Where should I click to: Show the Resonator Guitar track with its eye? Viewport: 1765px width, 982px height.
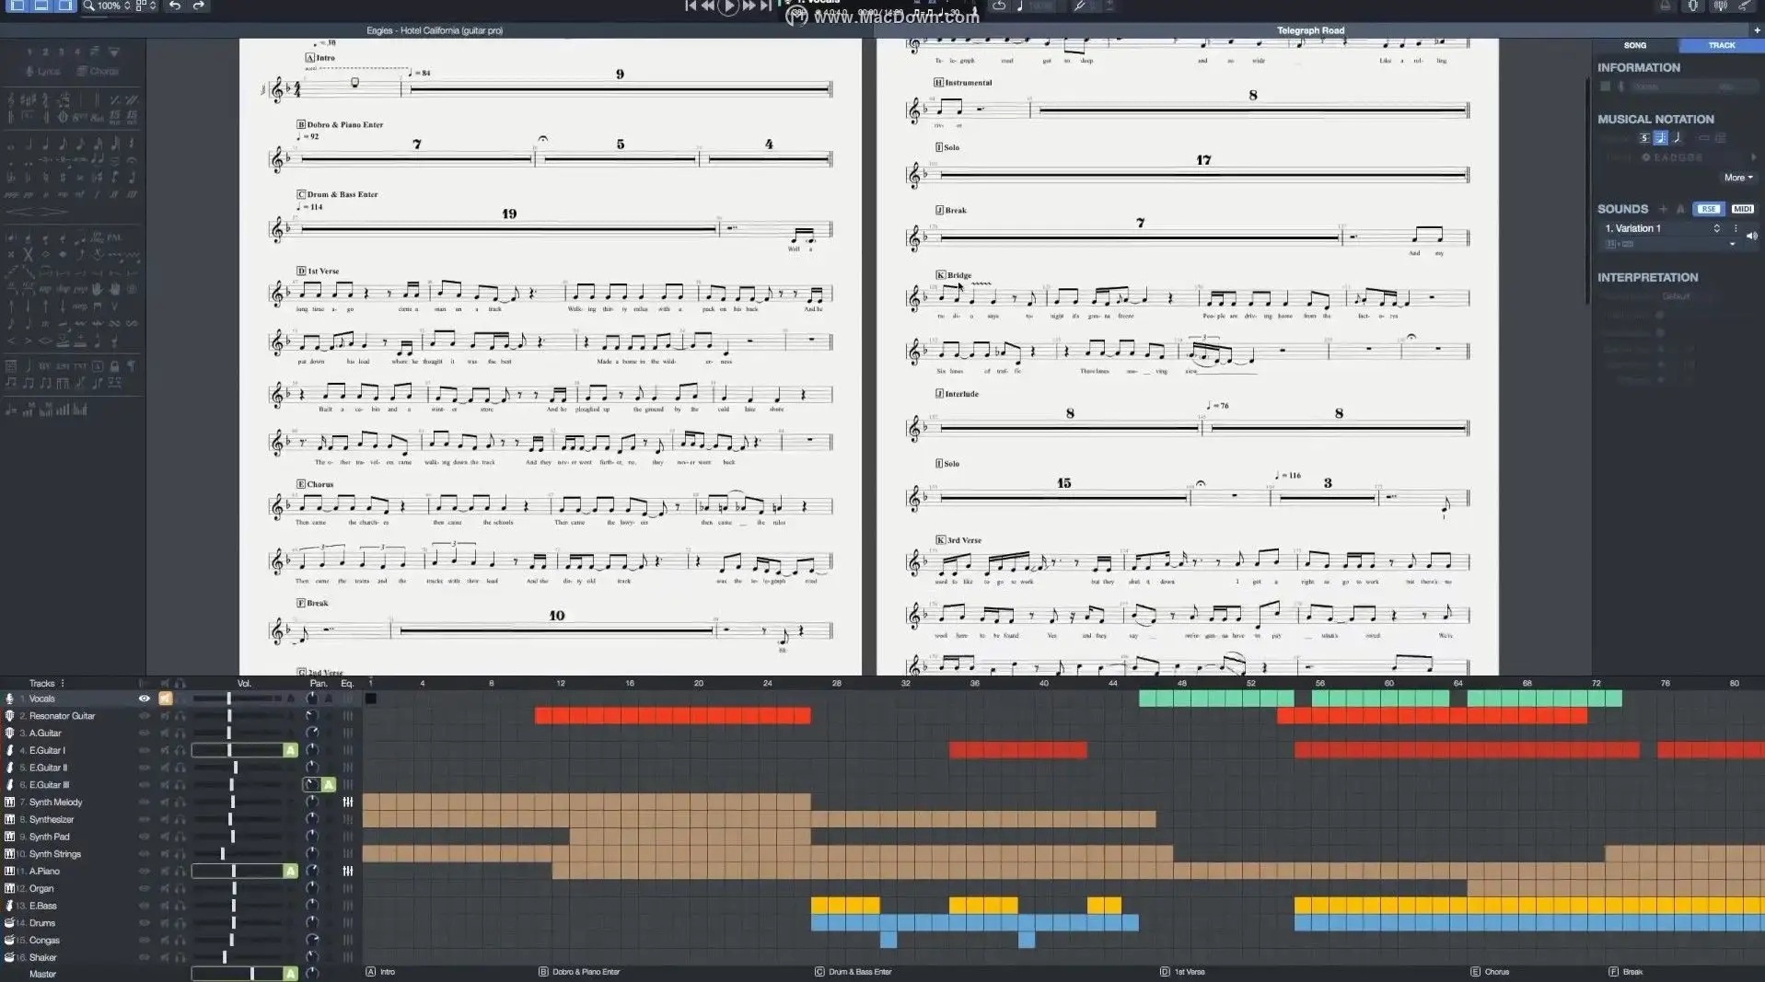[144, 716]
